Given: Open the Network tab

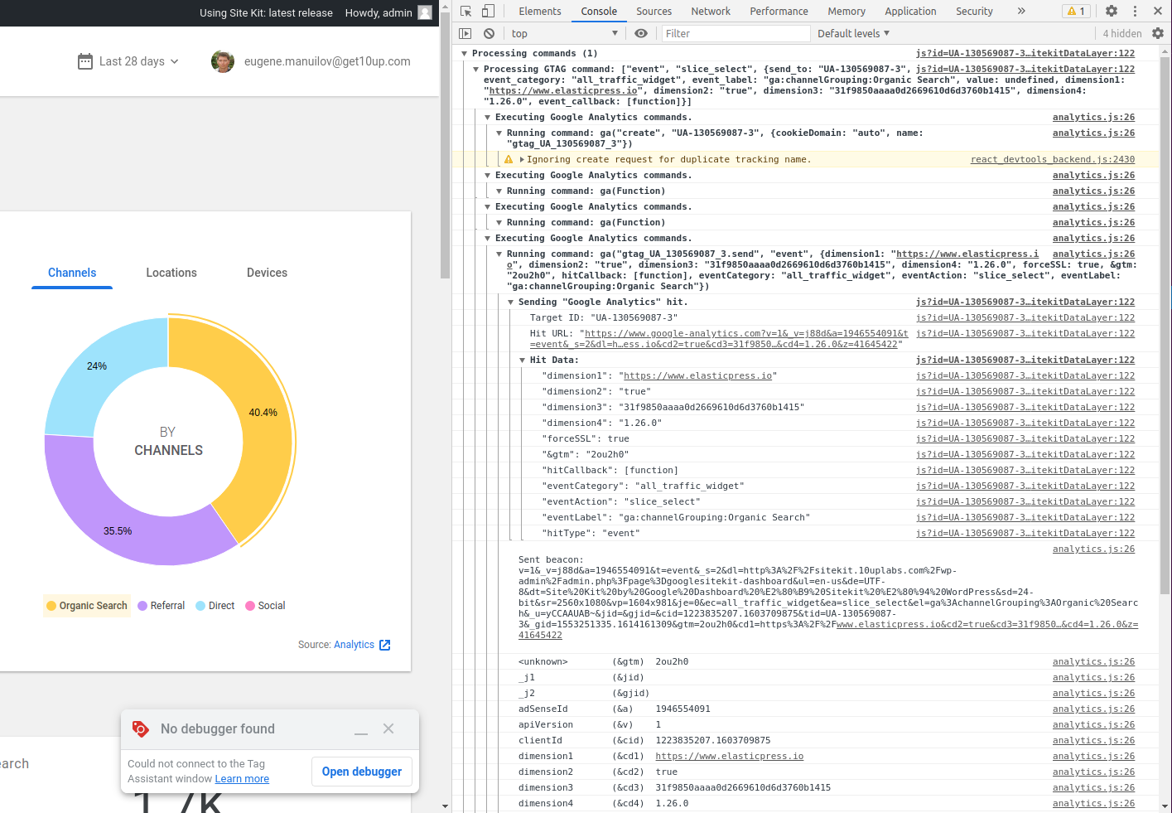Looking at the screenshot, I should (711, 11).
